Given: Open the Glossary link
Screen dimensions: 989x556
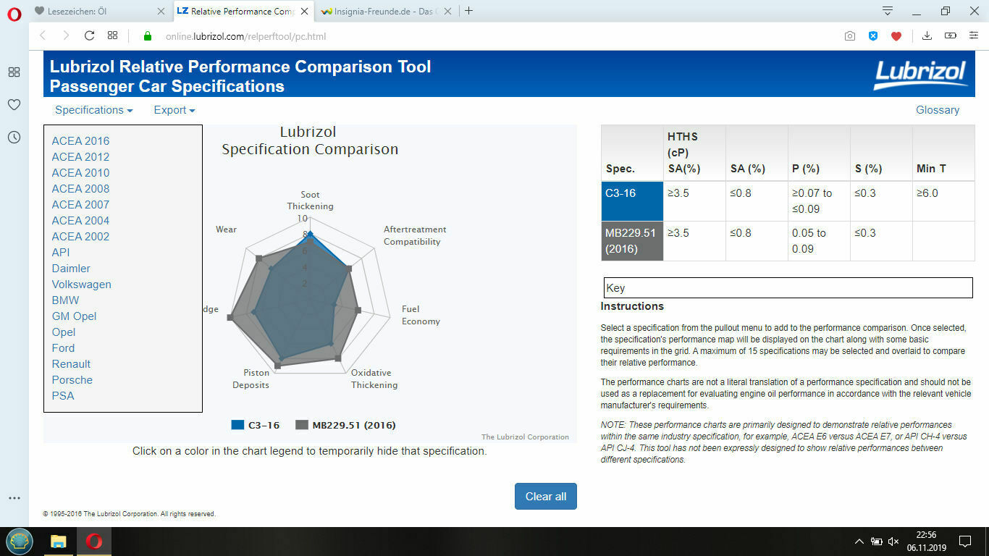Looking at the screenshot, I should pyautogui.click(x=937, y=110).
